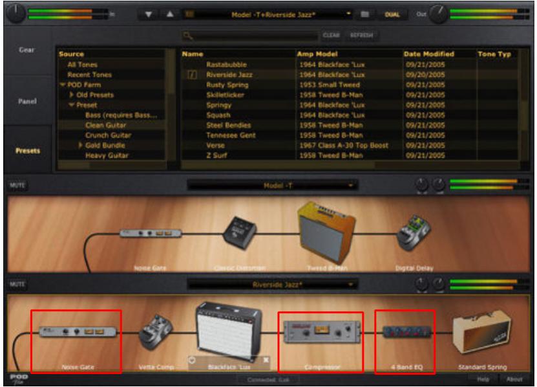
Task: Select the Clean Guitar folder
Action: click(106, 125)
